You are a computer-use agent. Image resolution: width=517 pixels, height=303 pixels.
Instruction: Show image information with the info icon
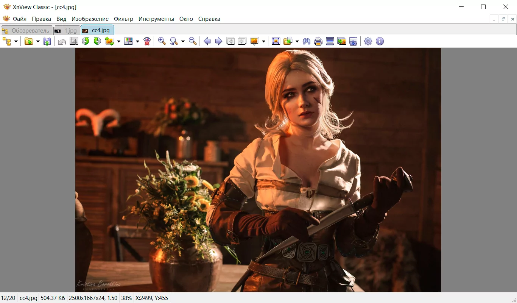(380, 41)
